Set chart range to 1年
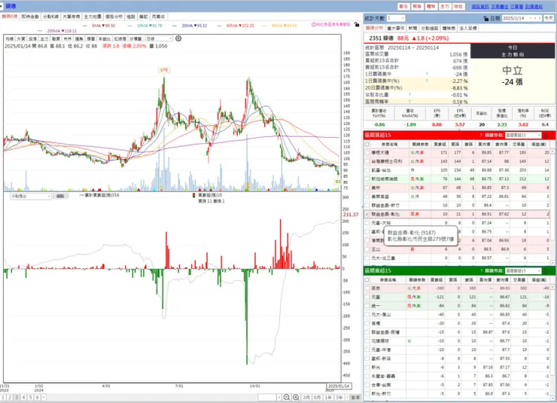Image resolution: width=557 pixels, height=403 pixels. tap(329, 397)
